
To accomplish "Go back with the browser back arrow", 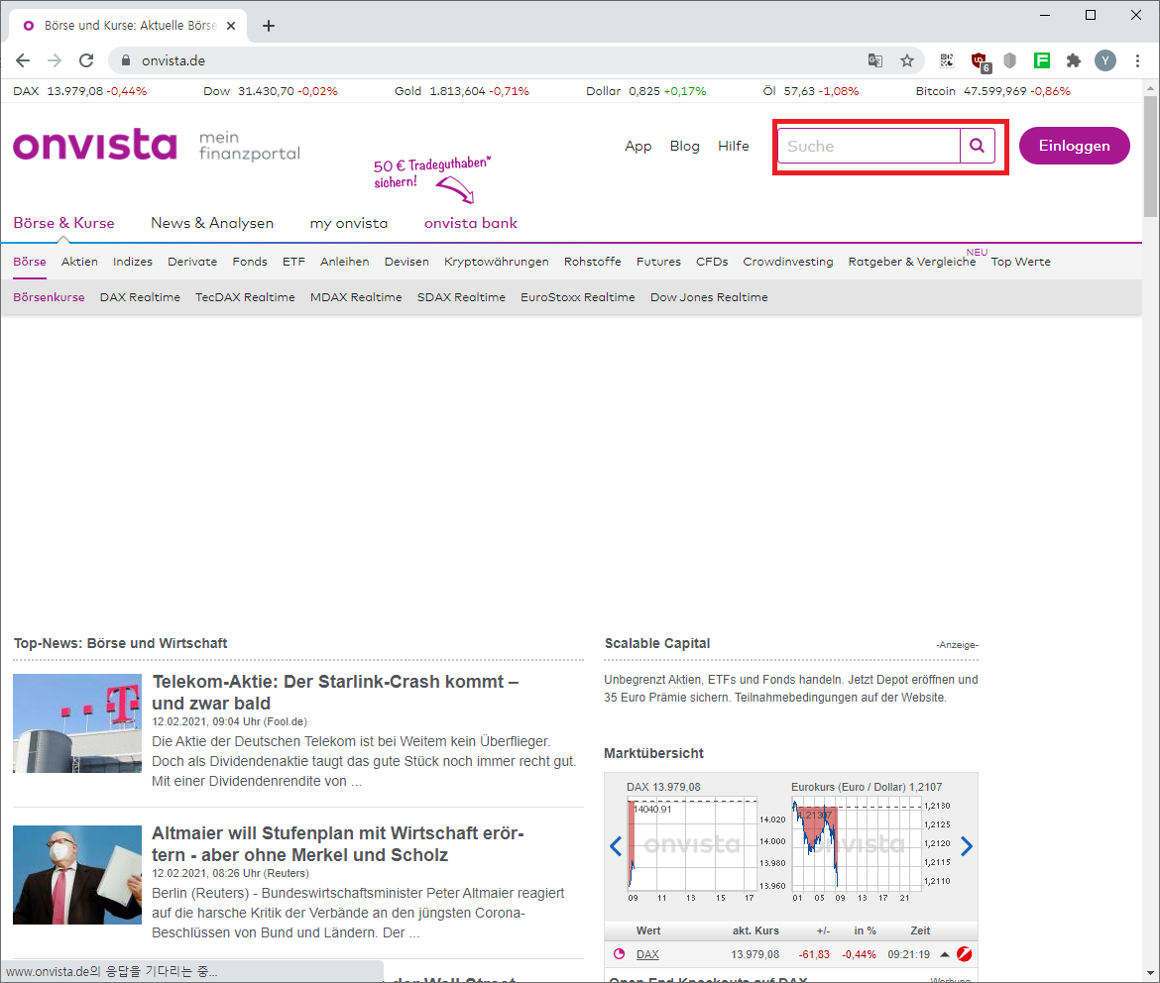I will (23, 60).
